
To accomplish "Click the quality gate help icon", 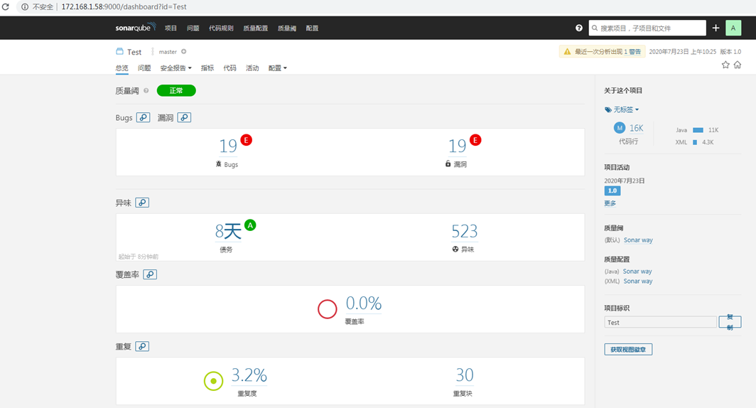I will click(146, 91).
